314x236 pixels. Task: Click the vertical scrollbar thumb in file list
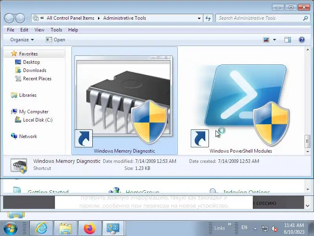[x=308, y=141]
